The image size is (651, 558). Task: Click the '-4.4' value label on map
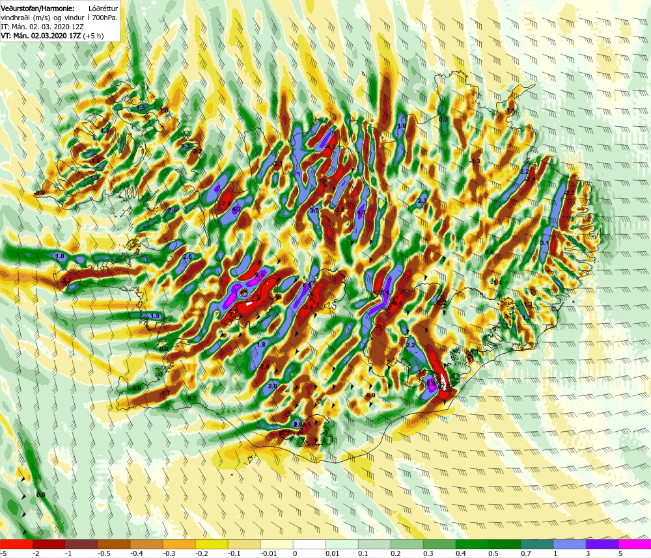click(397, 303)
